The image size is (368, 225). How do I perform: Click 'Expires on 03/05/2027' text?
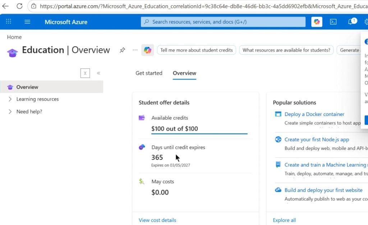[x=171, y=165]
